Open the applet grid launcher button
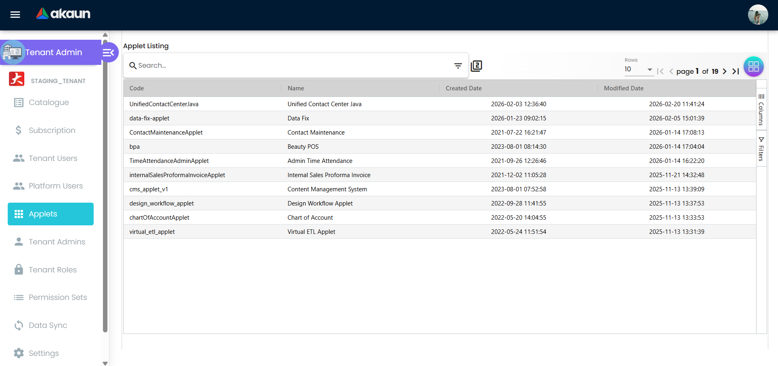The height and width of the screenshot is (366, 778). click(x=754, y=66)
